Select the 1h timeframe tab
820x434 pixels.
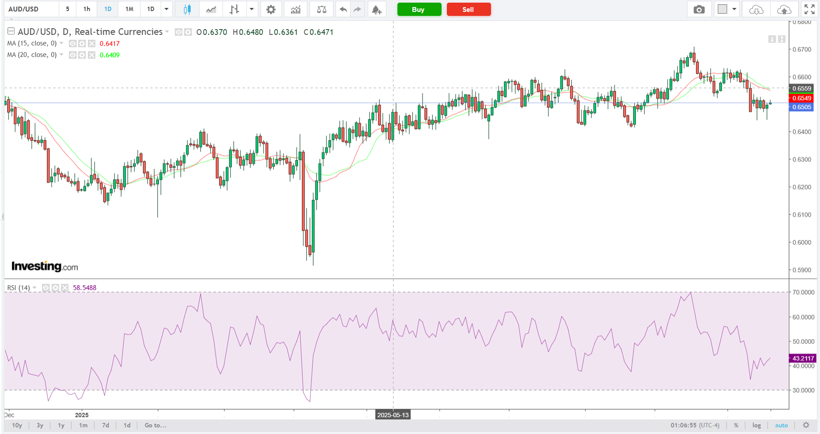tap(87, 9)
